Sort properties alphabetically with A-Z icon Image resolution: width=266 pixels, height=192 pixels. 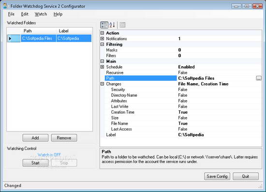pyautogui.click(x=112, y=25)
